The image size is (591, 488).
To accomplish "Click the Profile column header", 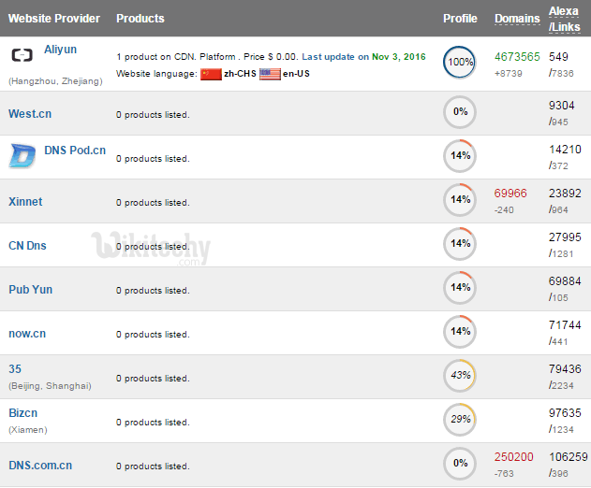I will (460, 19).
